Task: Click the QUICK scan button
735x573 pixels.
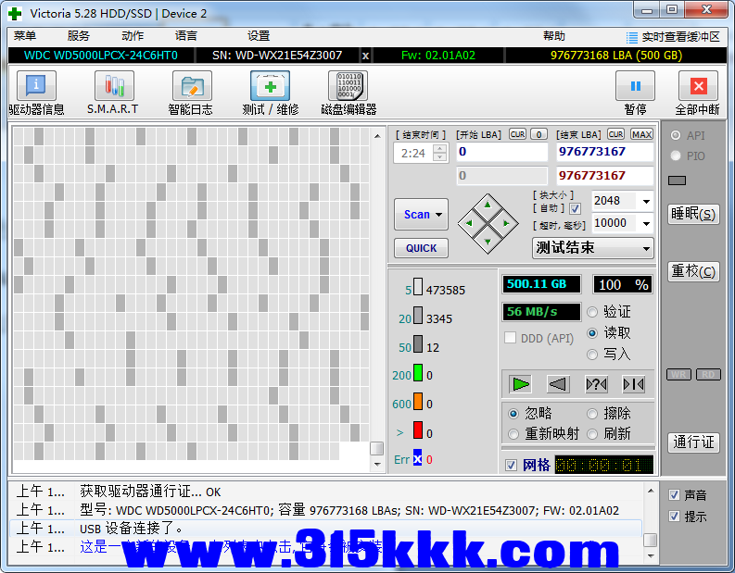Action: click(421, 248)
